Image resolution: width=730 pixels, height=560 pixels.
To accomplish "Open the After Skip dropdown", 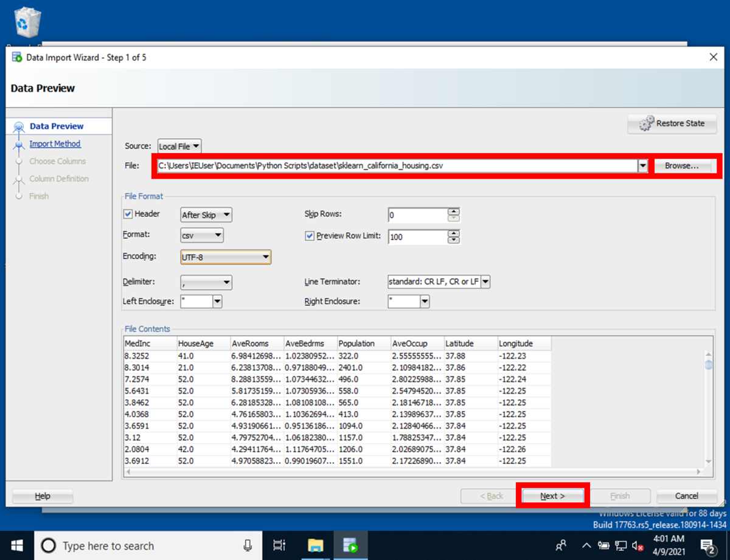I will point(207,215).
